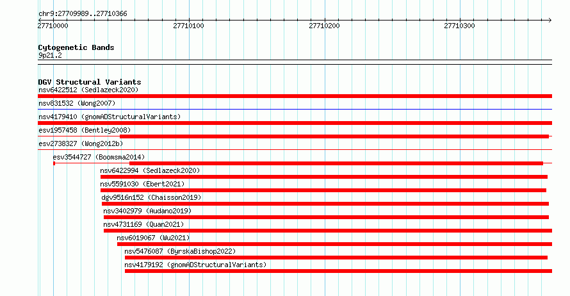Select dgv9516n152 (Chaisson2019) label
This screenshot has height=296, width=570.
click(151, 197)
